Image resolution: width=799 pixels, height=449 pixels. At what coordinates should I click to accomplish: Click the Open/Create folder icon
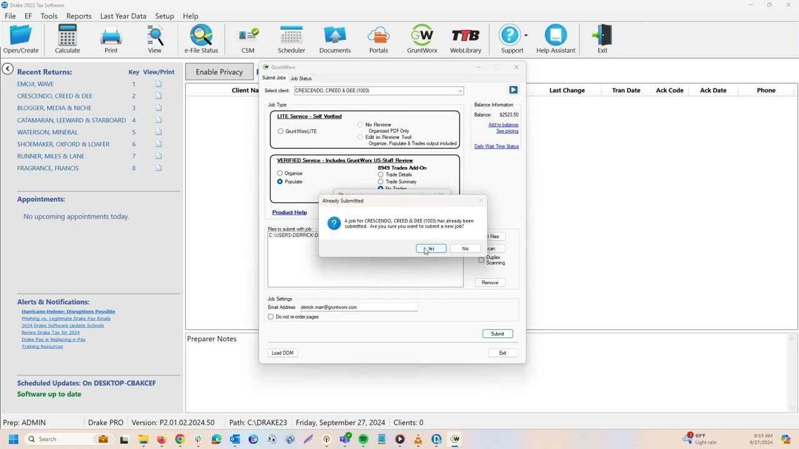coord(21,39)
